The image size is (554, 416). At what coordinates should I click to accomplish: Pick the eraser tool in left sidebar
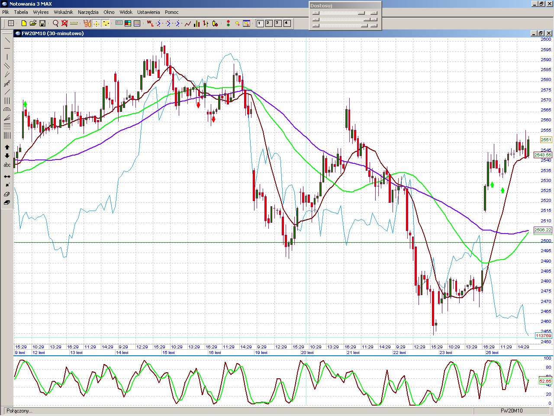[x=7, y=194]
